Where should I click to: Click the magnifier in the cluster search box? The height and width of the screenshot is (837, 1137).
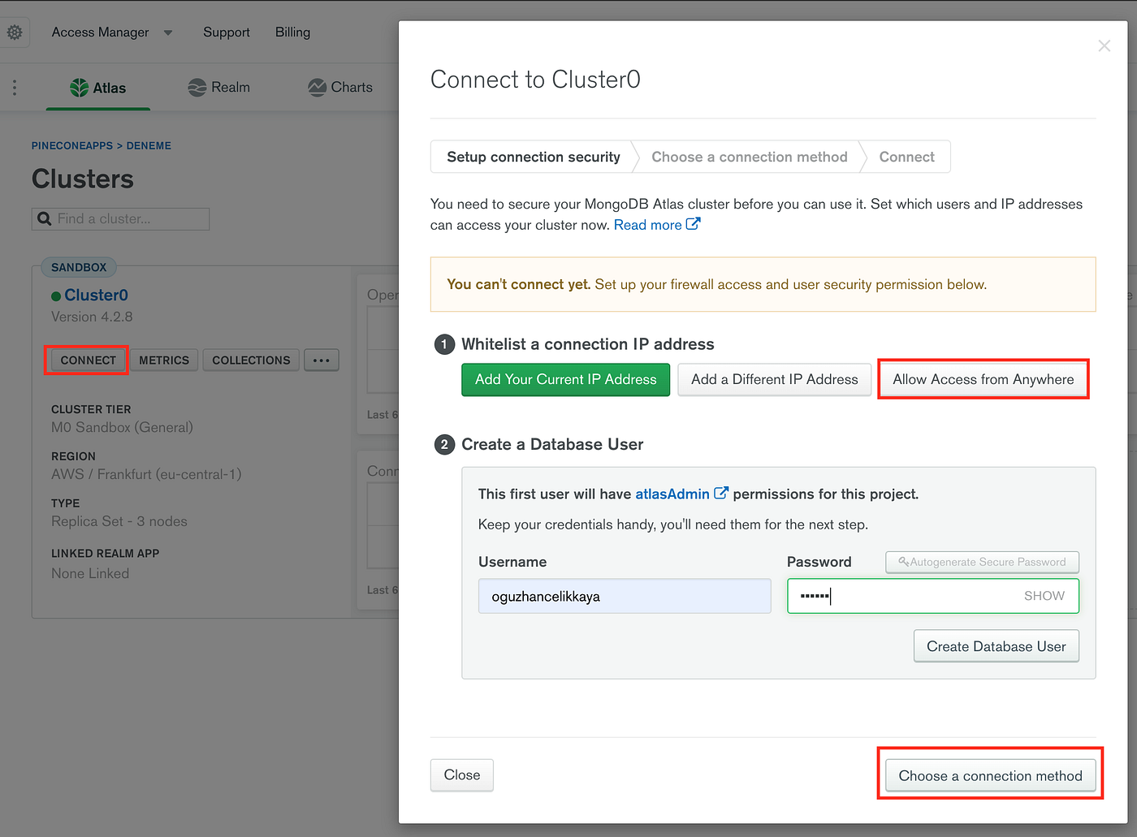point(43,218)
